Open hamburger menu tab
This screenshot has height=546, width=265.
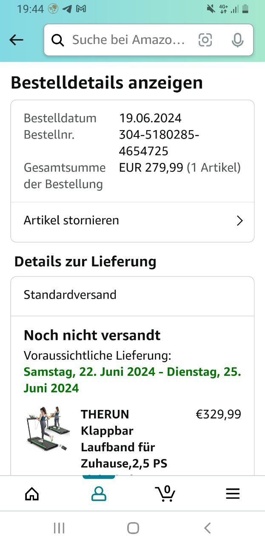233,494
